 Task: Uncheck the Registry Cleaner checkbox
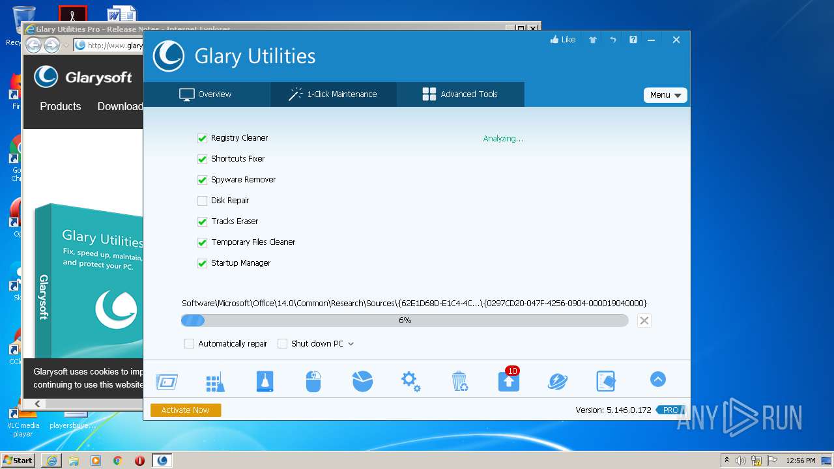(202, 138)
